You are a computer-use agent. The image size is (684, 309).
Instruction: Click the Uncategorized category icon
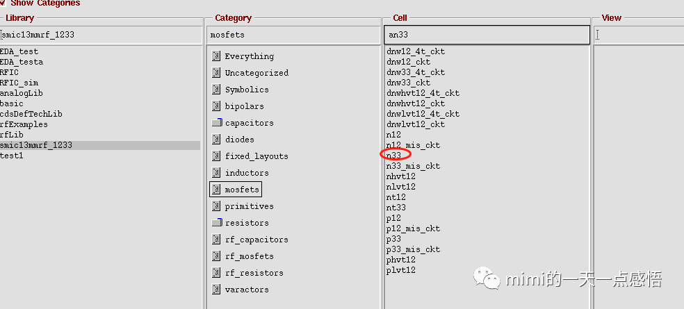pyautogui.click(x=216, y=73)
